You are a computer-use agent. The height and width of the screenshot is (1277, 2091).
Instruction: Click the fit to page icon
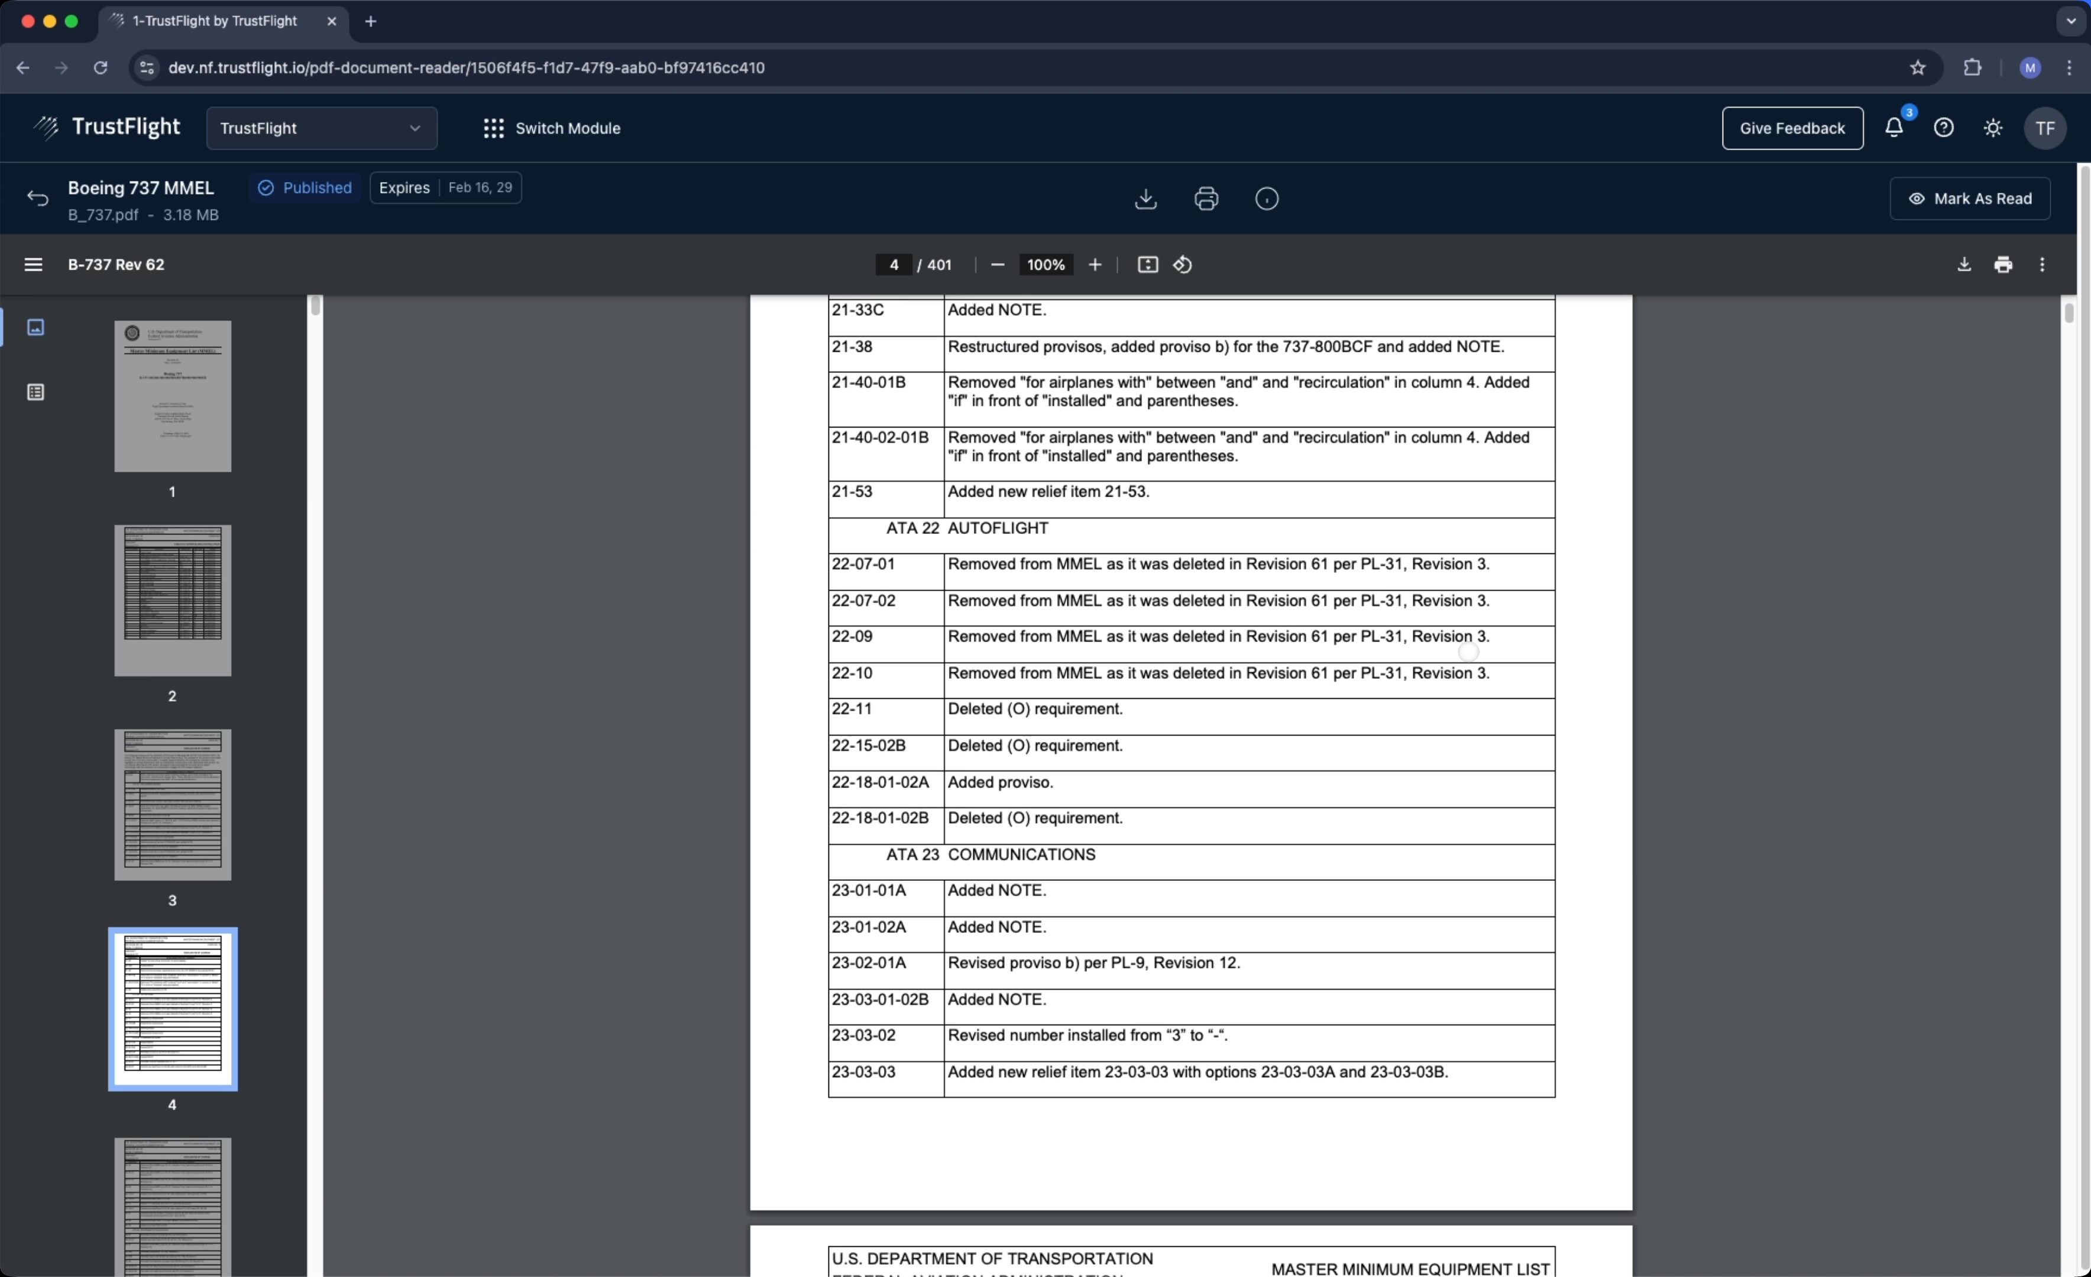click(x=1147, y=265)
